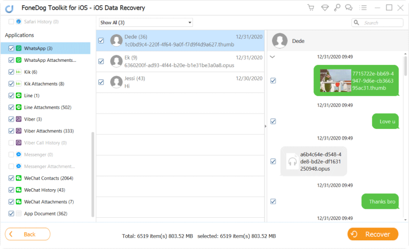The width and height of the screenshot is (409, 249).
Task: Uncheck the Jessi (43) conversation checkbox
Action: (x=101, y=82)
